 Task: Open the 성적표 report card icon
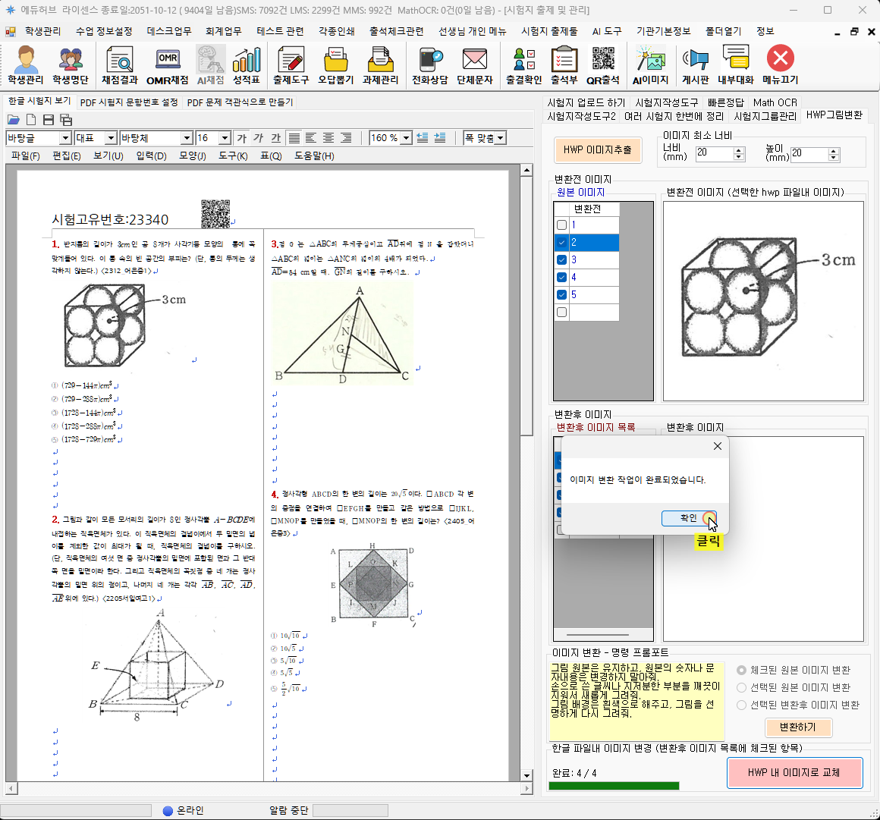[246, 66]
